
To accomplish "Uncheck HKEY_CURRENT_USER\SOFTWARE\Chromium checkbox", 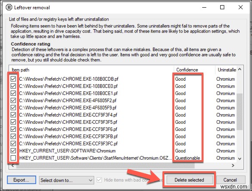I will click(13, 151).
